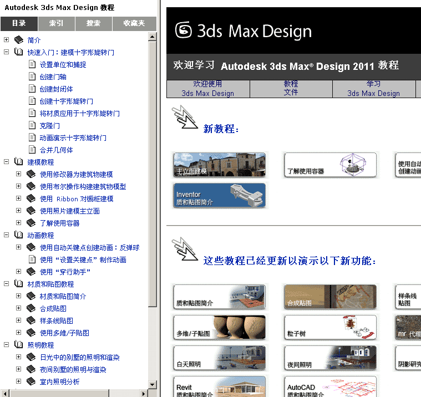The width and height of the screenshot is (421, 397).
Task: Click the book icon beside 材质和贴图简介
Action: click(x=31, y=296)
